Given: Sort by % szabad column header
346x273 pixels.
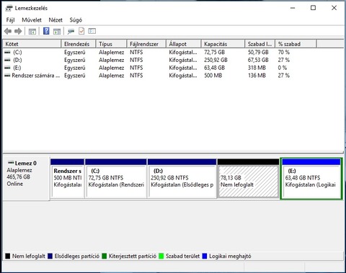Looking at the screenshot, I should (x=296, y=44).
